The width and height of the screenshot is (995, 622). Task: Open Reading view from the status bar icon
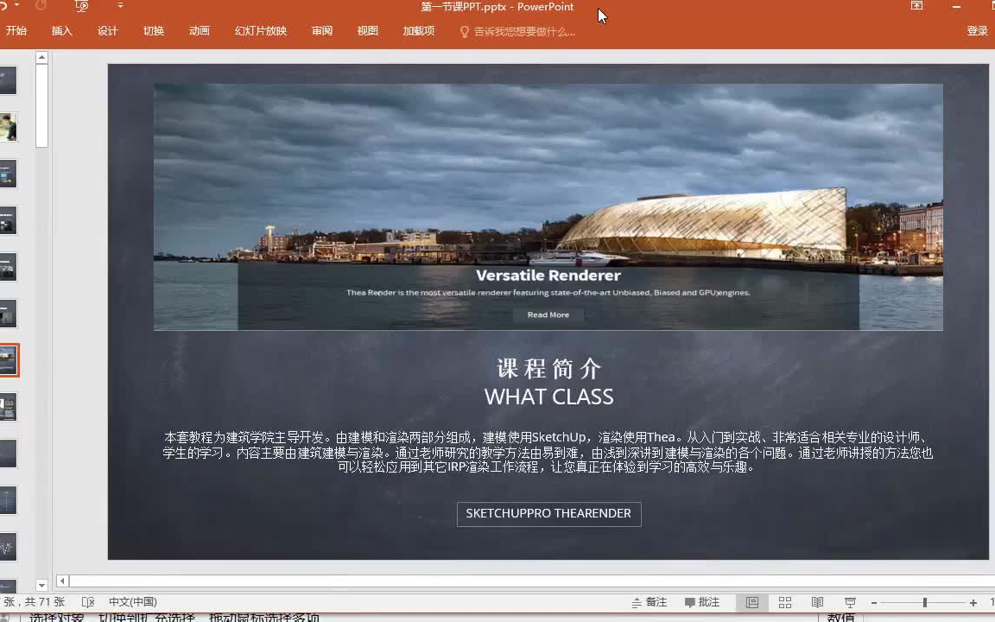pyautogui.click(x=816, y=601)
